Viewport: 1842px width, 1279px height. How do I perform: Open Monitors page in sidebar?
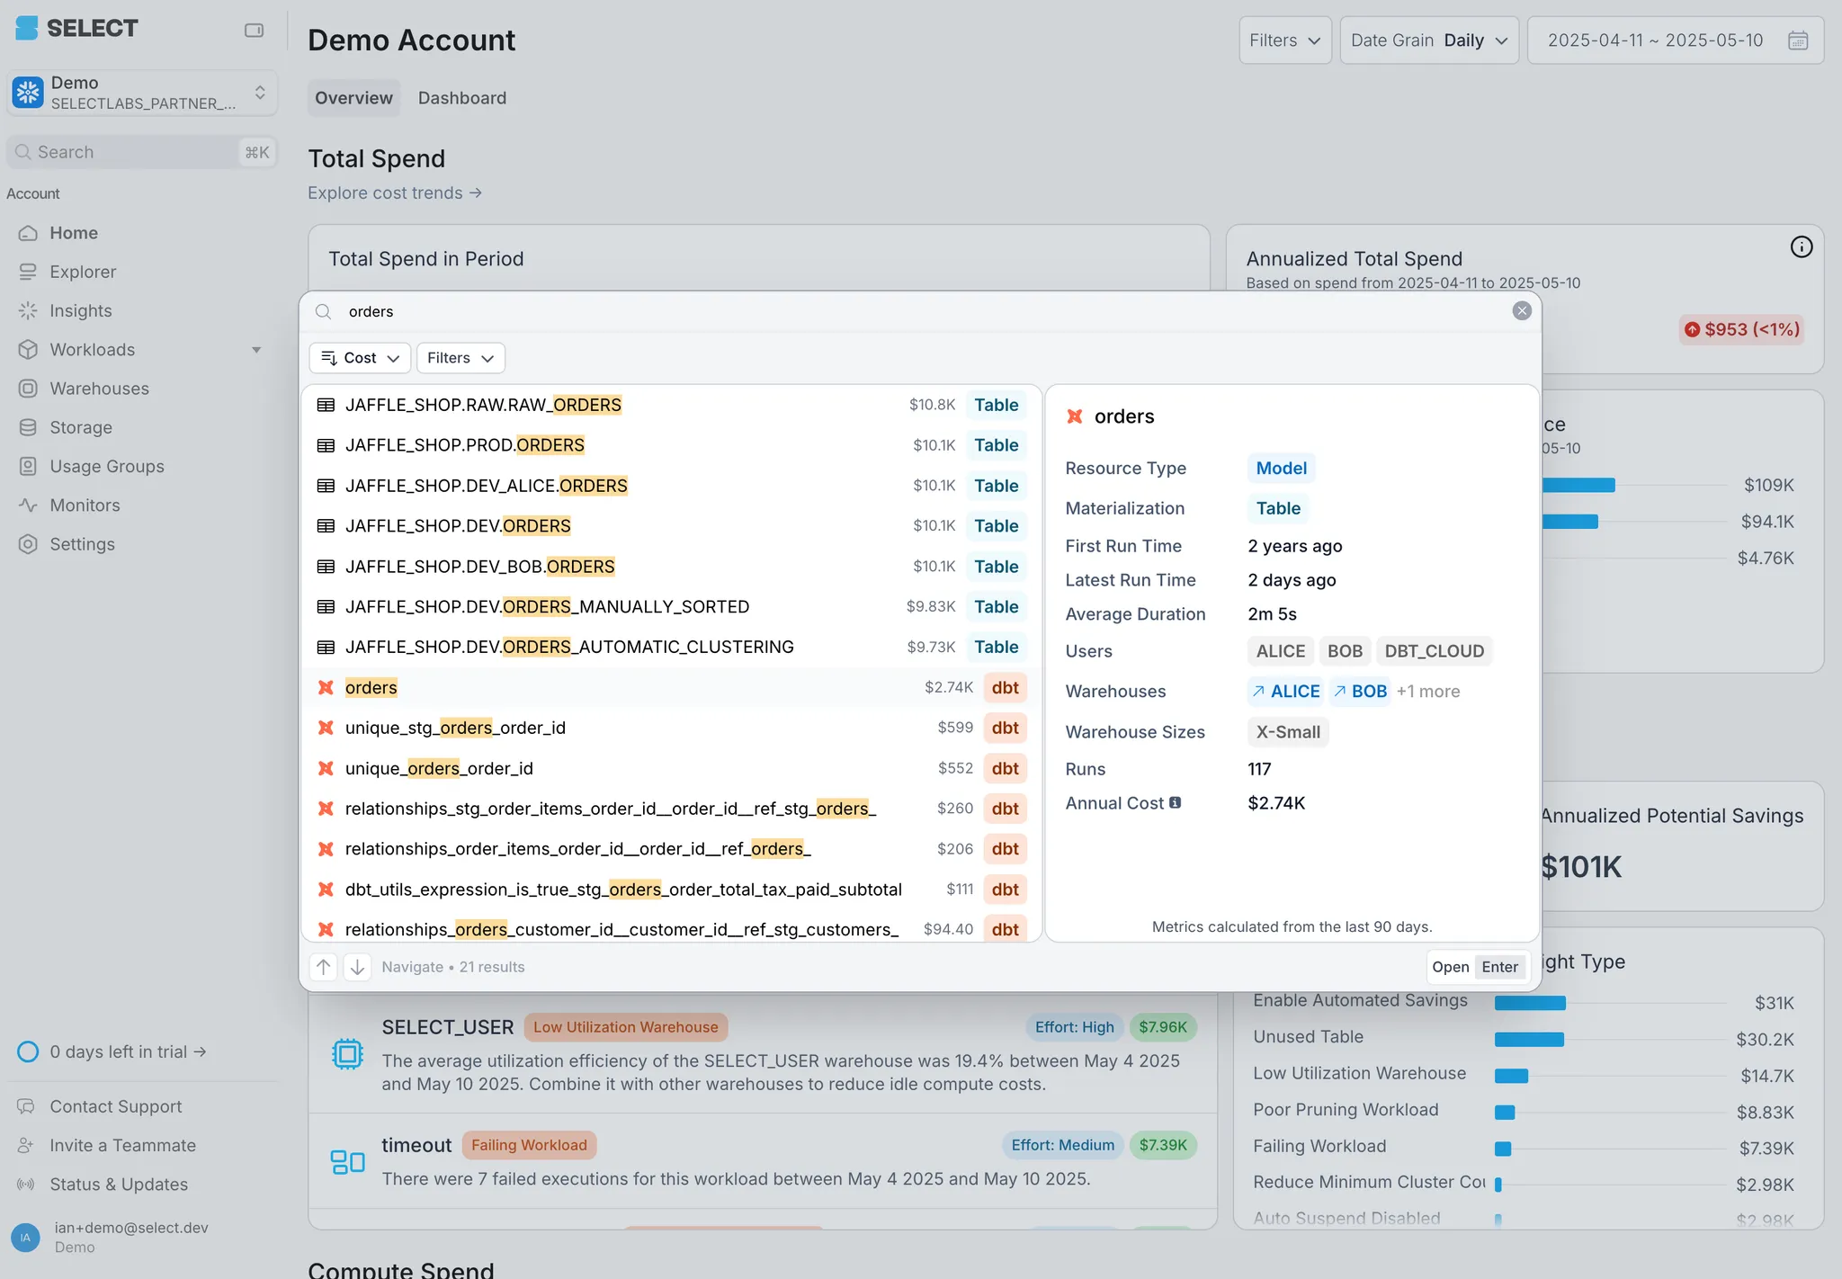click(85, 505)
